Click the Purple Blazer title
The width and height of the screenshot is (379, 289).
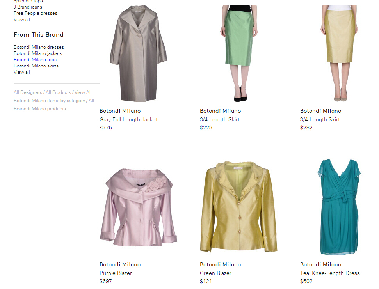point(116,273)
